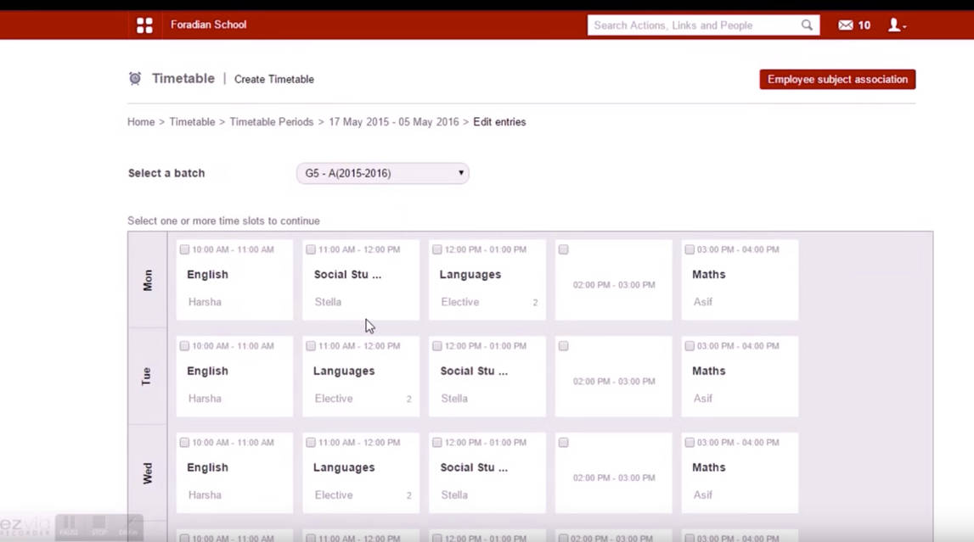Stop the ezvid recording

[x=99, y=526]
